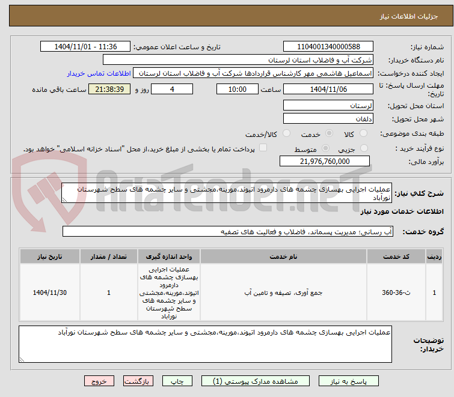
Task: Click the quantity cell showing 1
Action: pos(109,292)
